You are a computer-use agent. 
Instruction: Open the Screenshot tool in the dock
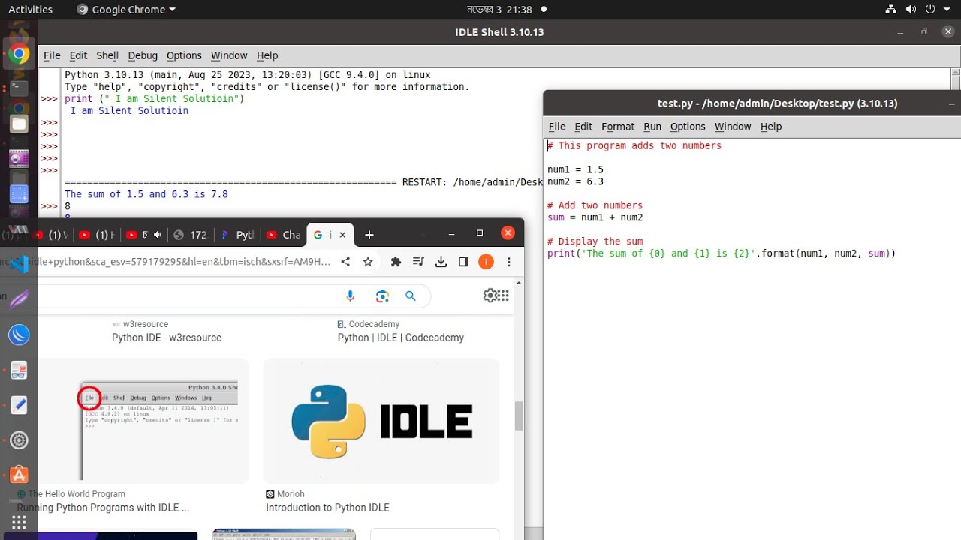(20, 193)
